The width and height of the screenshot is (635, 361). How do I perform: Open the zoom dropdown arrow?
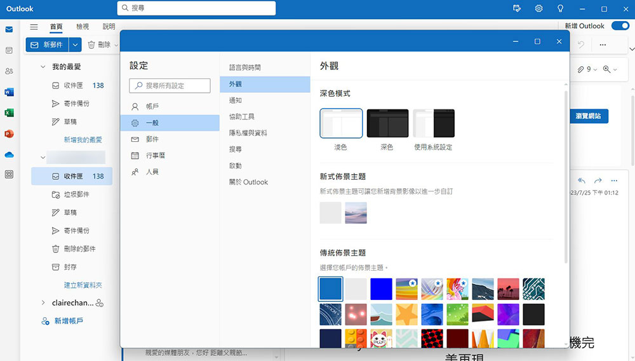coord(615,70)
